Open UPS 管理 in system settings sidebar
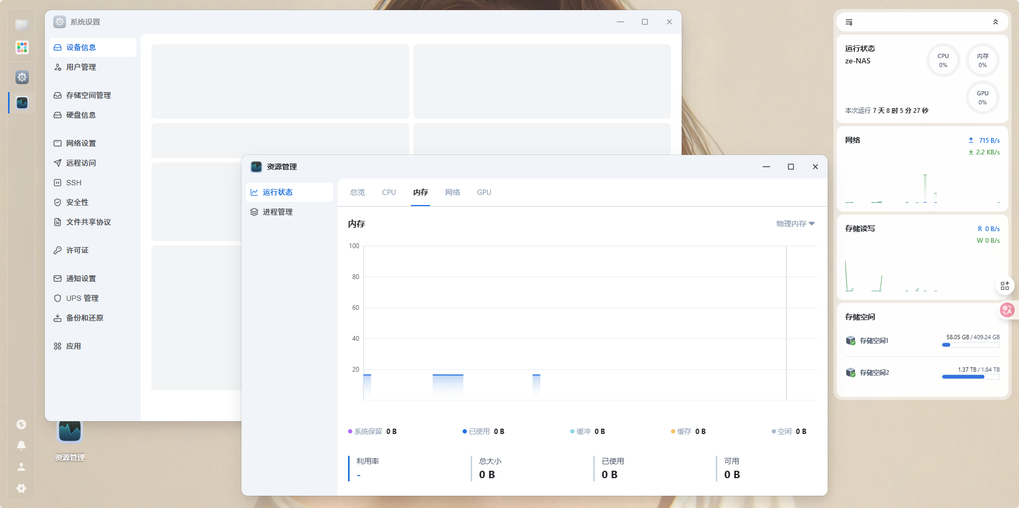 pyautogui.click(x=93, y=298)
